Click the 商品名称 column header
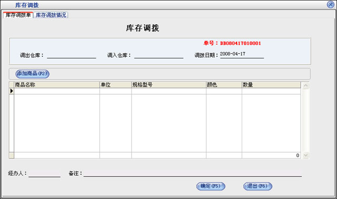The height and width of the screenshot is (199, 337). point(57,85)
